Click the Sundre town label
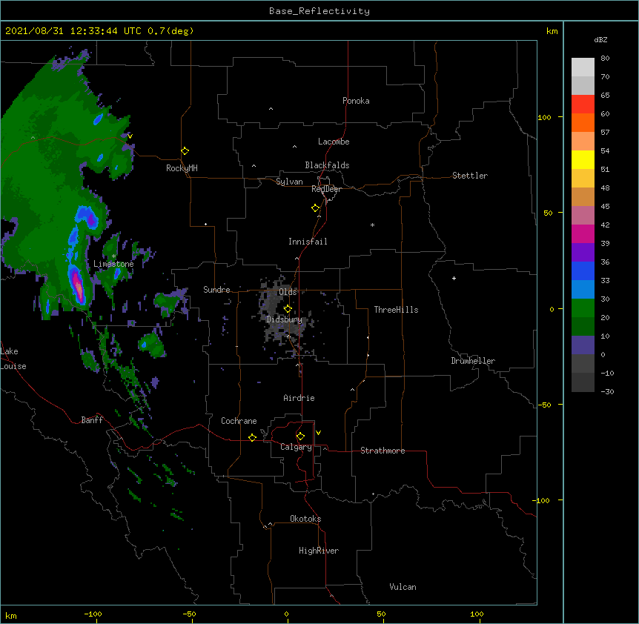 (216, 290)
